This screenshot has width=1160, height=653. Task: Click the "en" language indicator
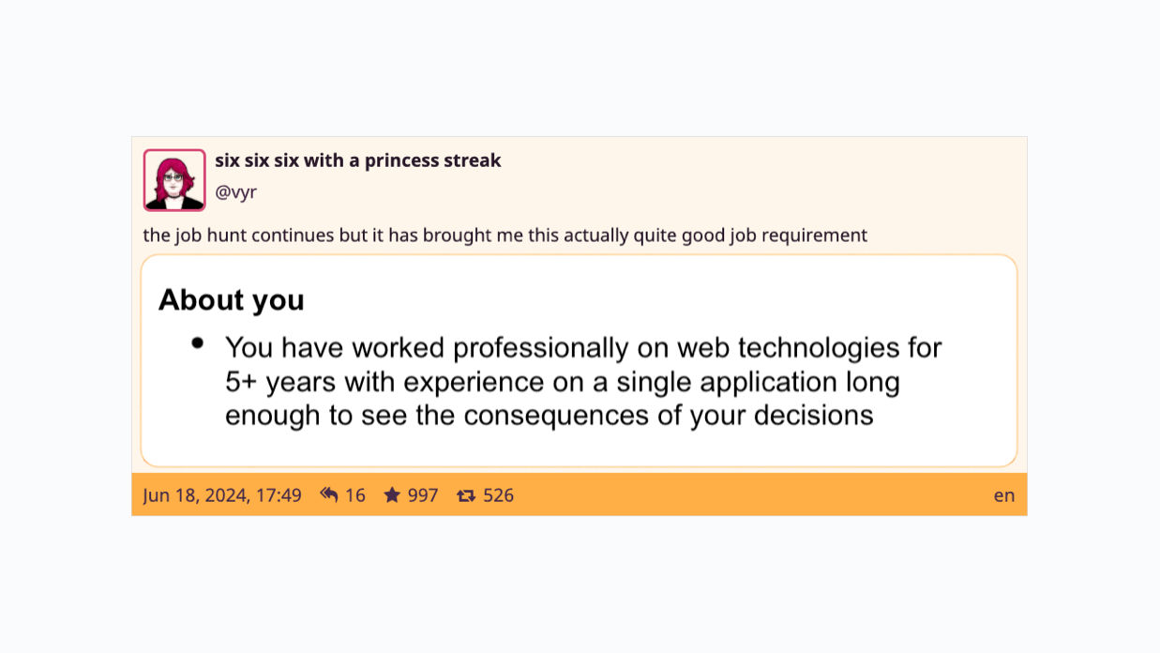coord(1003,494)
